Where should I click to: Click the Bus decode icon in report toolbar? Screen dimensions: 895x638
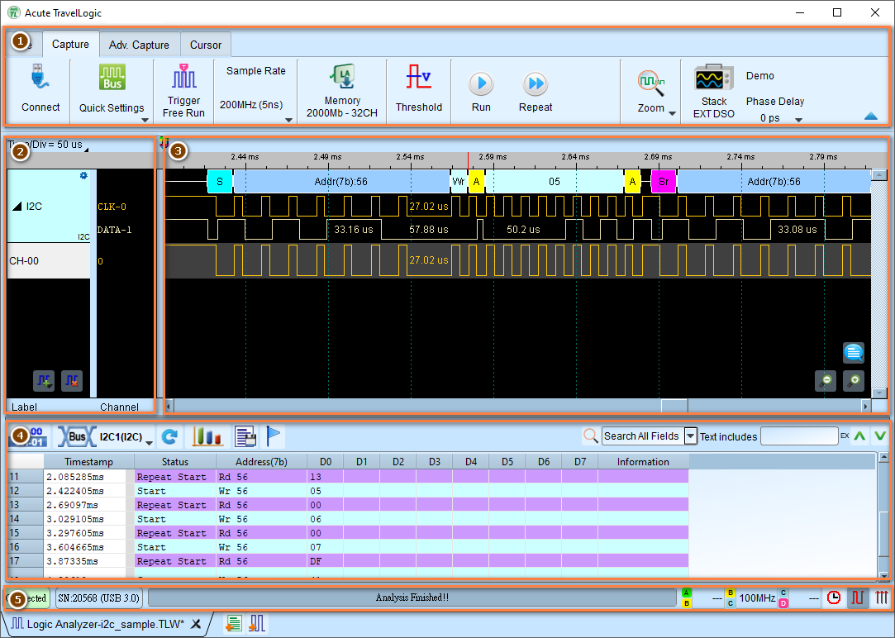(77, 436)
